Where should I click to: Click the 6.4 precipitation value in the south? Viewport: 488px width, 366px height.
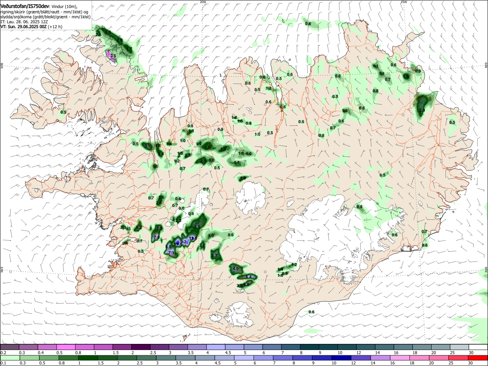click(249, 276)
